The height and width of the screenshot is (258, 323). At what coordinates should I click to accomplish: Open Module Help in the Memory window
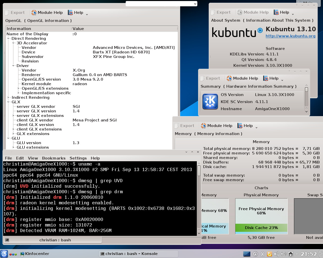(217, 126)
